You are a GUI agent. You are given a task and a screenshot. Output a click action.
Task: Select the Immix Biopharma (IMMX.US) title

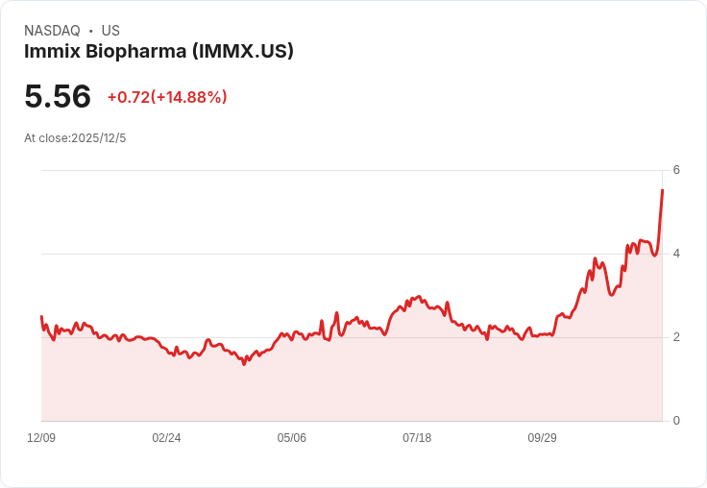[158, 51]
